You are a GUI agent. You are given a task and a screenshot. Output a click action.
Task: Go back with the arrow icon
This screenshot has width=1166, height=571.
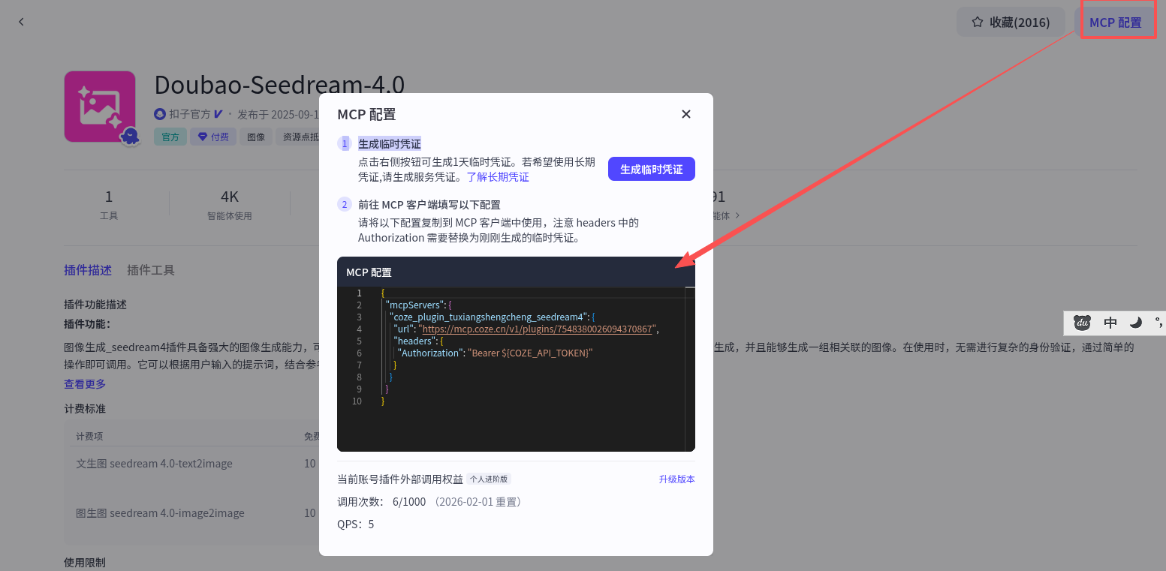[x=21, y=22]
